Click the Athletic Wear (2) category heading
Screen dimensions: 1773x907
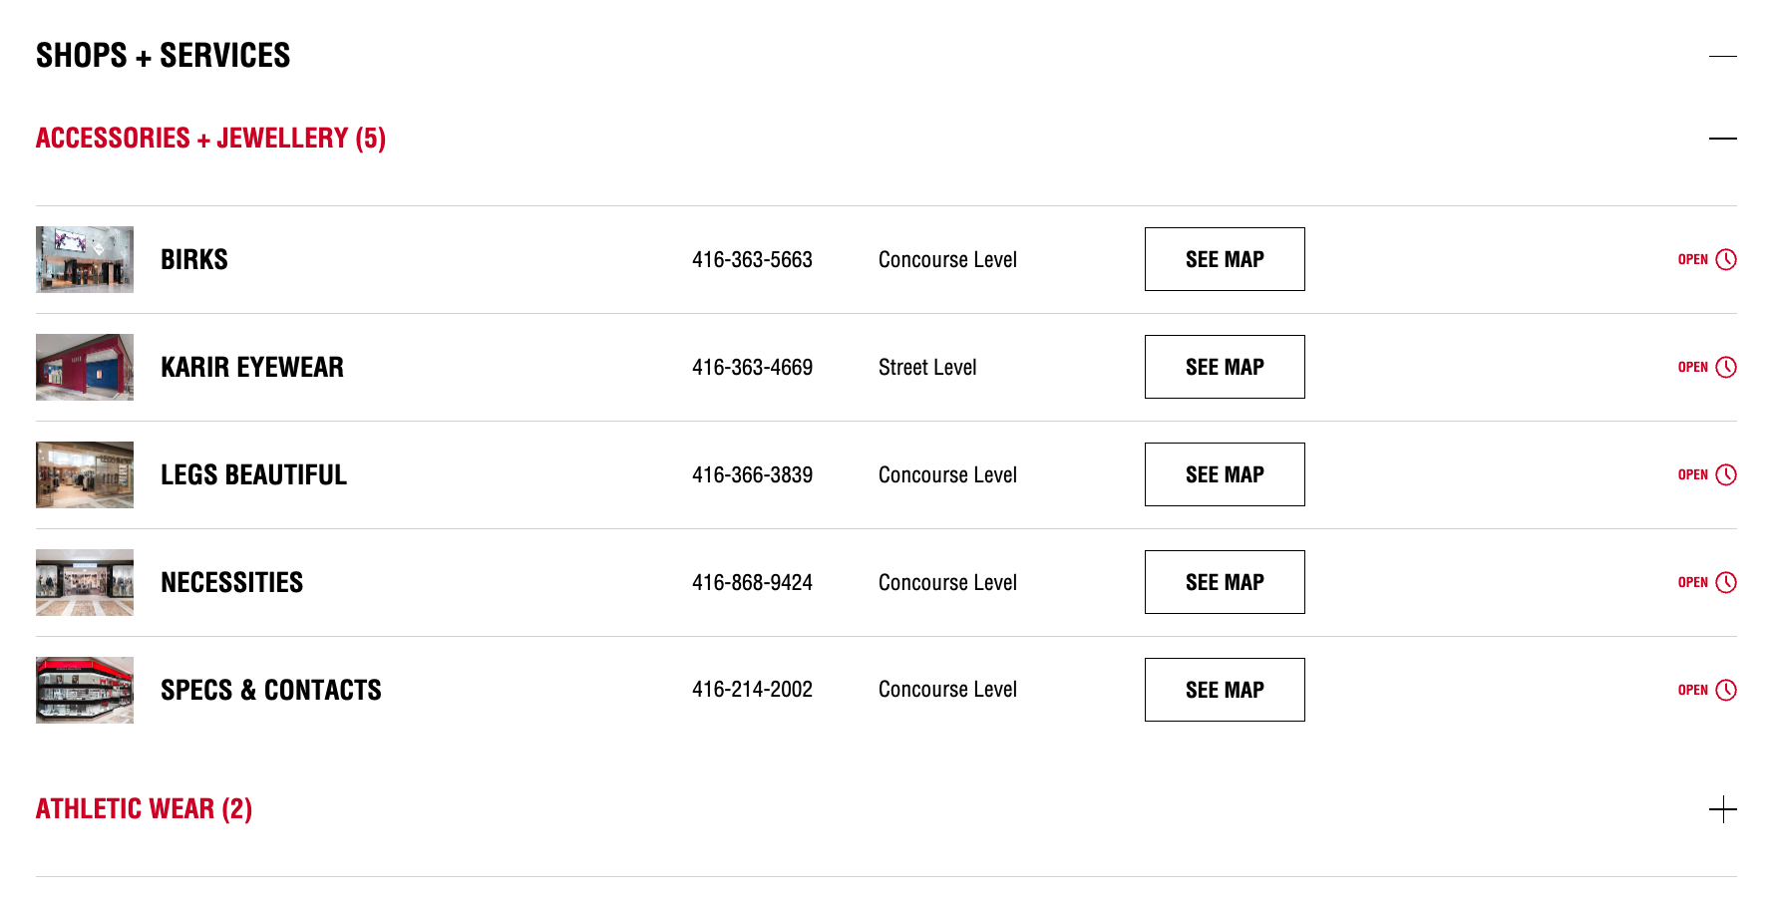click(144, 809)
